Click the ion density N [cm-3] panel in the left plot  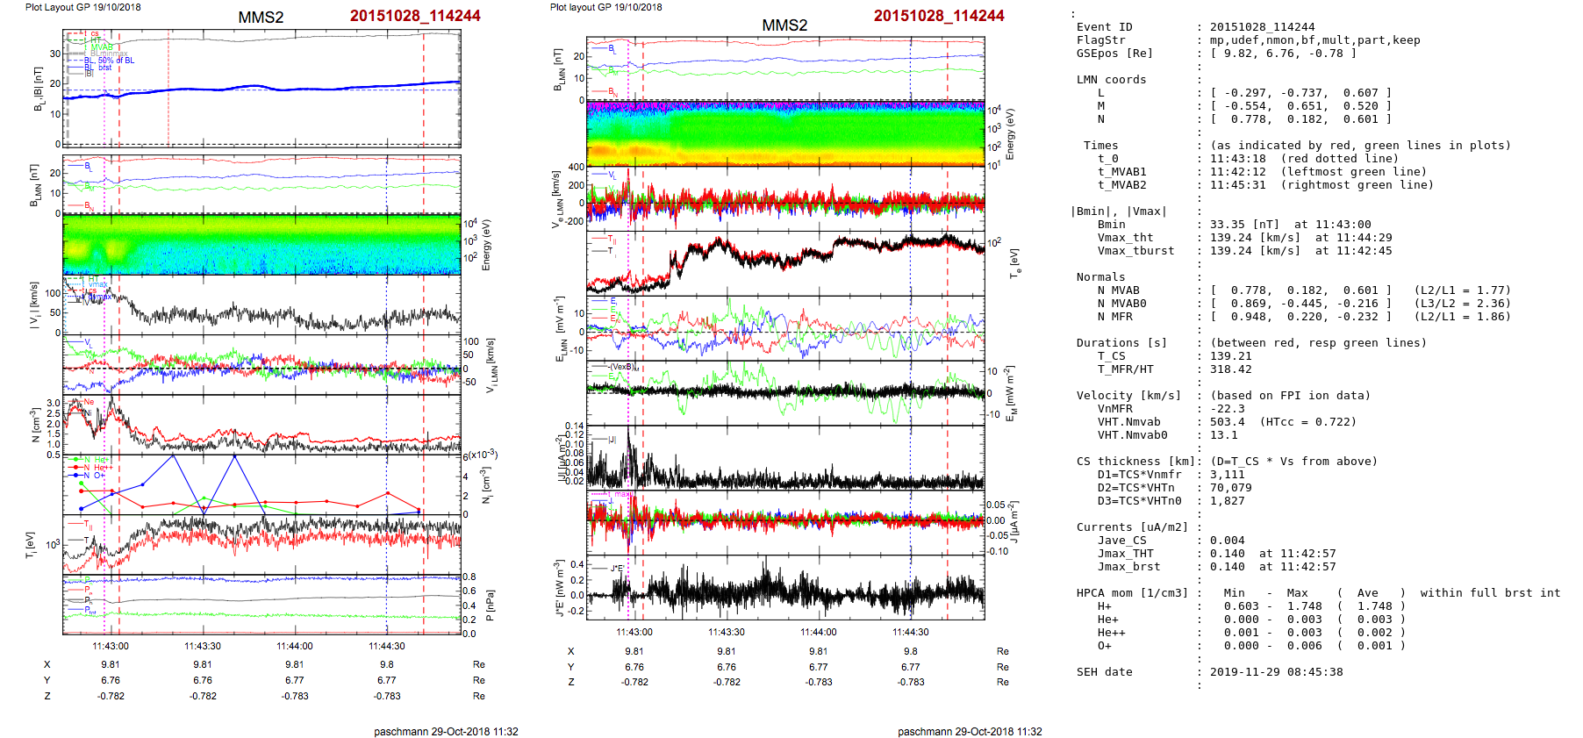pyautogui.click(x=261, y=425)
